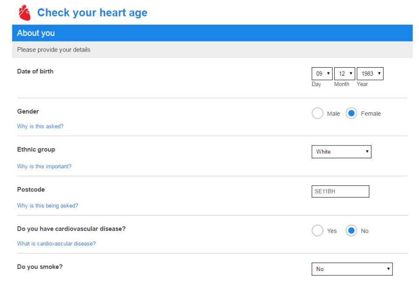This screenshot has width=419, height=281.
Task: Click the 'Check your heart age' title
Action: pos(92,13)
